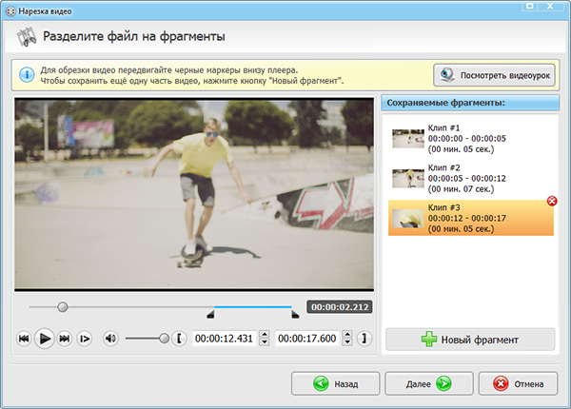Play the selected fragment only
The width and height of the screenshot is (571, 409).
84,339
